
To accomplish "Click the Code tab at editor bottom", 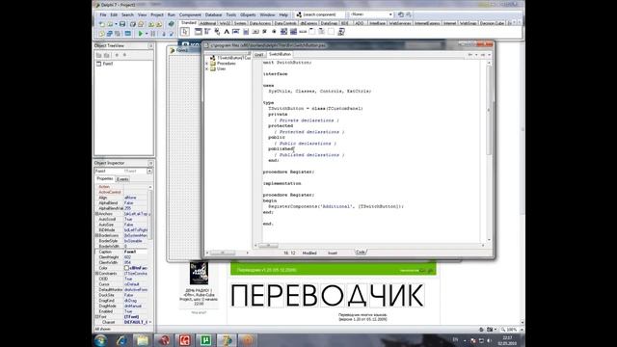I will 360,253.
